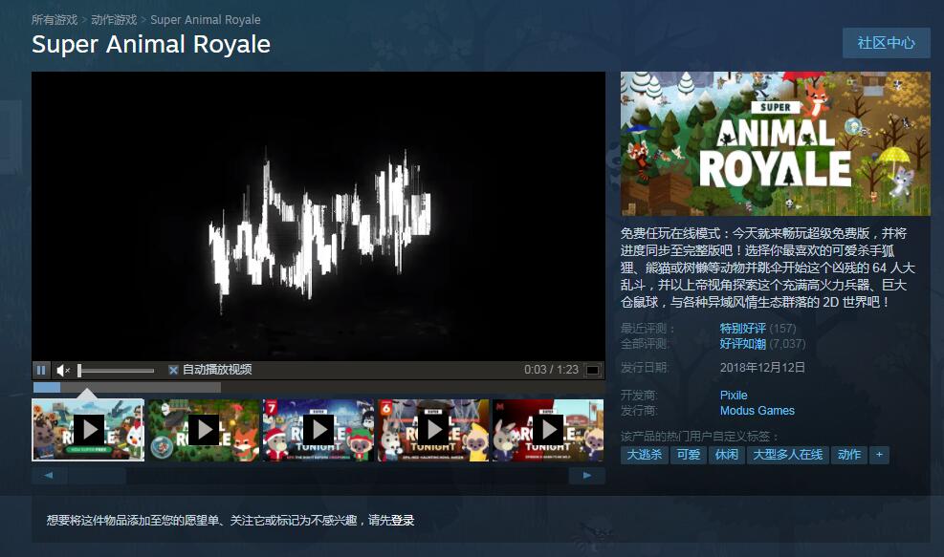Play the first trailer thumbnail
Viewport: 944px width, 557px height.
coord(89,430)
